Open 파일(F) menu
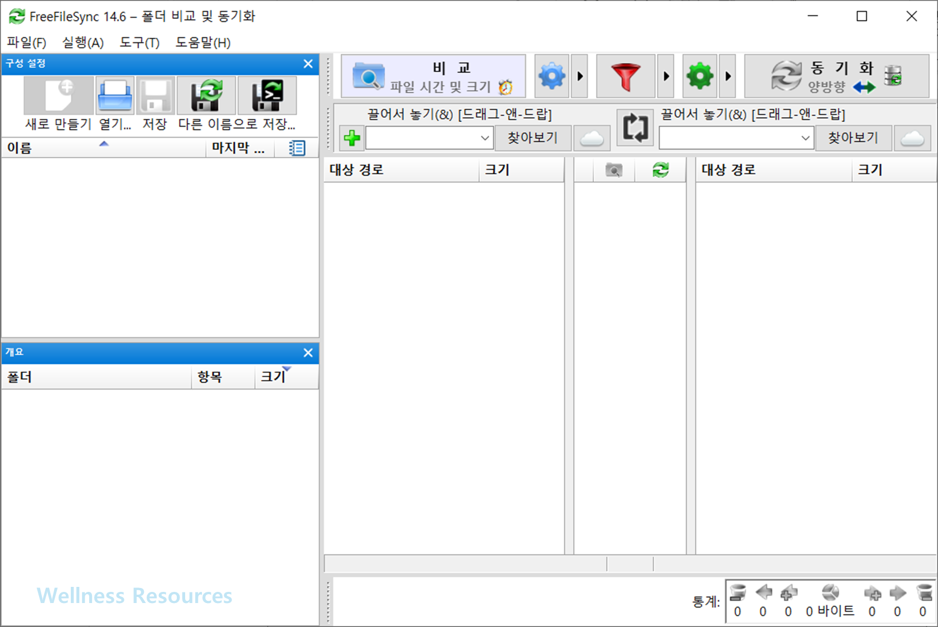Viewport: 938px width, 627px height. 26,42
